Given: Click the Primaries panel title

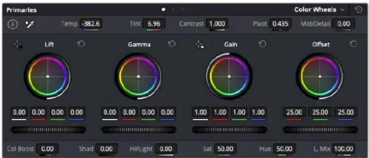Looking at the screenshot, I should [x=21, y=10].
